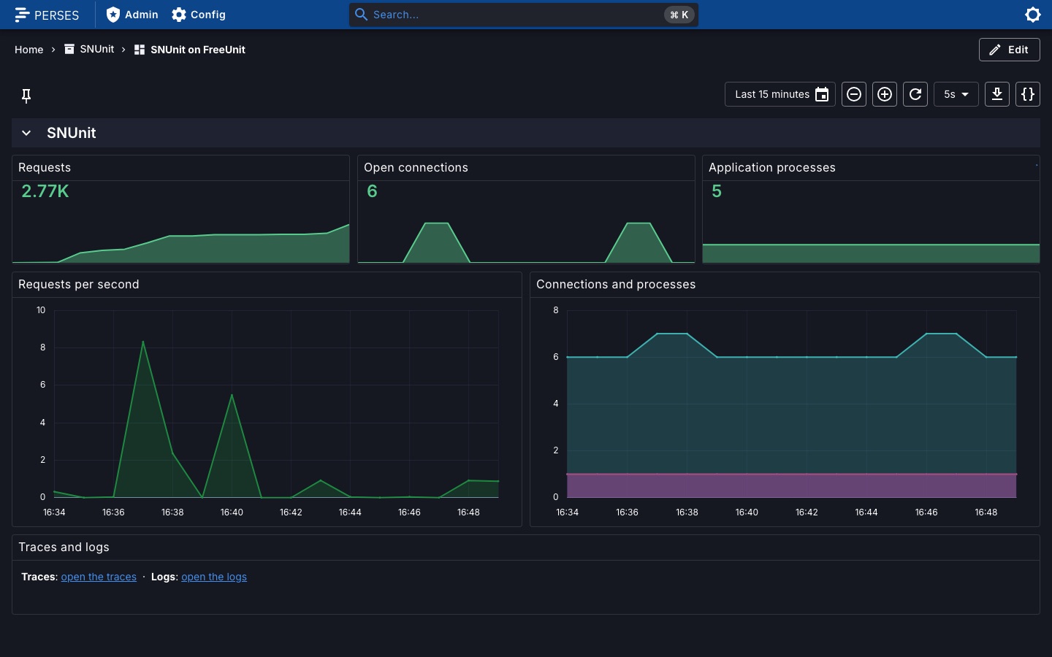Toggle the theme switch icon
The height and width of the screenshot is (657, 1052).
[x=1033, y=15]
